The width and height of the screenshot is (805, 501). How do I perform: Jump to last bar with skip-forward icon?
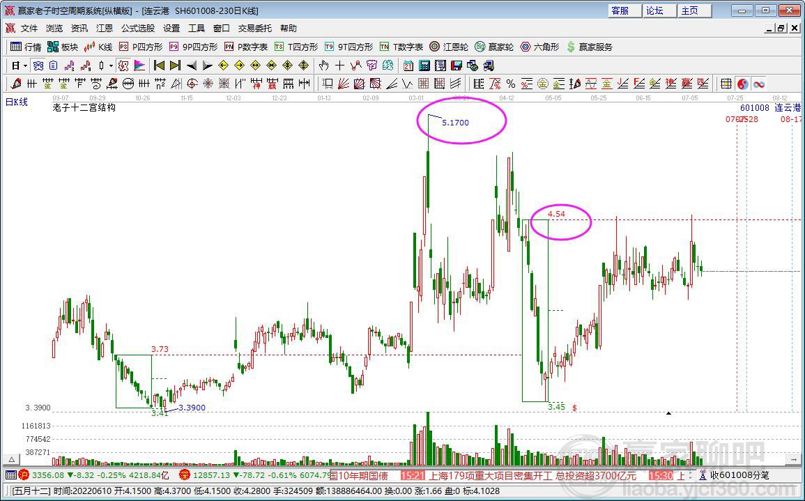[x=175, y=65]
